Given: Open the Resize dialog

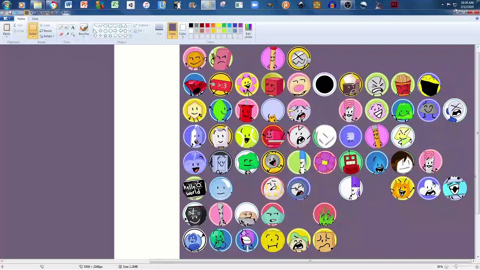Looking at the screenshot, I should click(46, 31).
